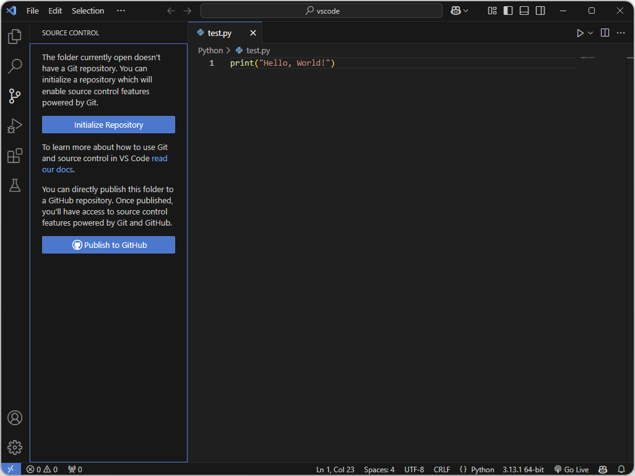Click the line number 1 gutter

click(x=212, y=63)
